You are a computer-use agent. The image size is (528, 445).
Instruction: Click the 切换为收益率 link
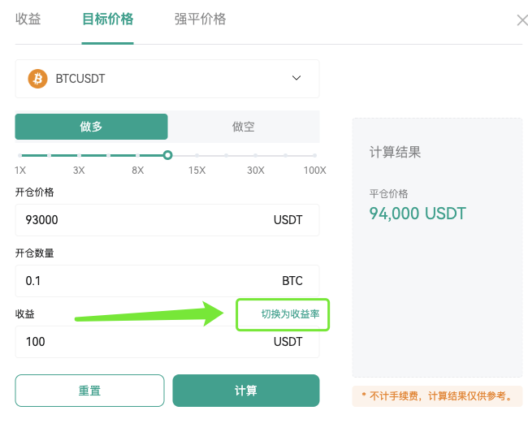(290, 314)
